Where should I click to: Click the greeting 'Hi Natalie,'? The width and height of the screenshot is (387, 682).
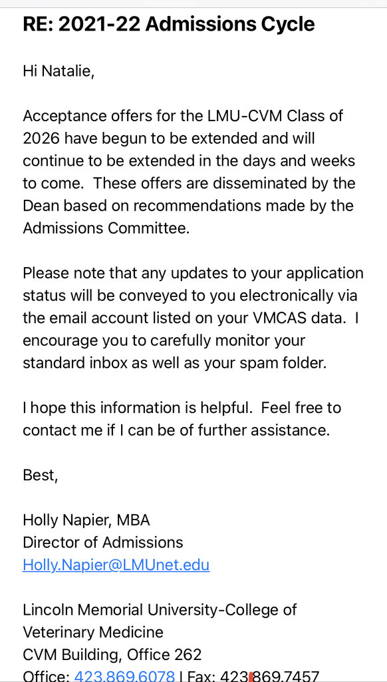pos(59,71)
